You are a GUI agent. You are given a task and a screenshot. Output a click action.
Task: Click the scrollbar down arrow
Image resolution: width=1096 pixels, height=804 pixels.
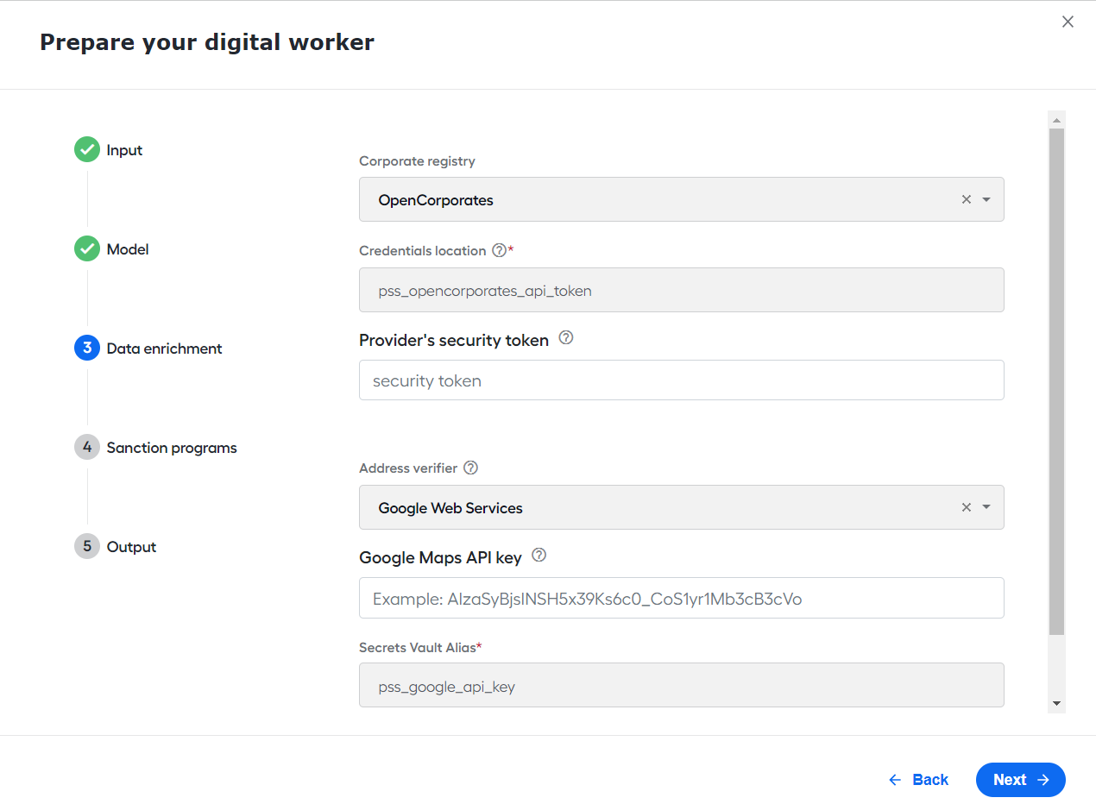pyautogui.click(x=1057, y=704)
